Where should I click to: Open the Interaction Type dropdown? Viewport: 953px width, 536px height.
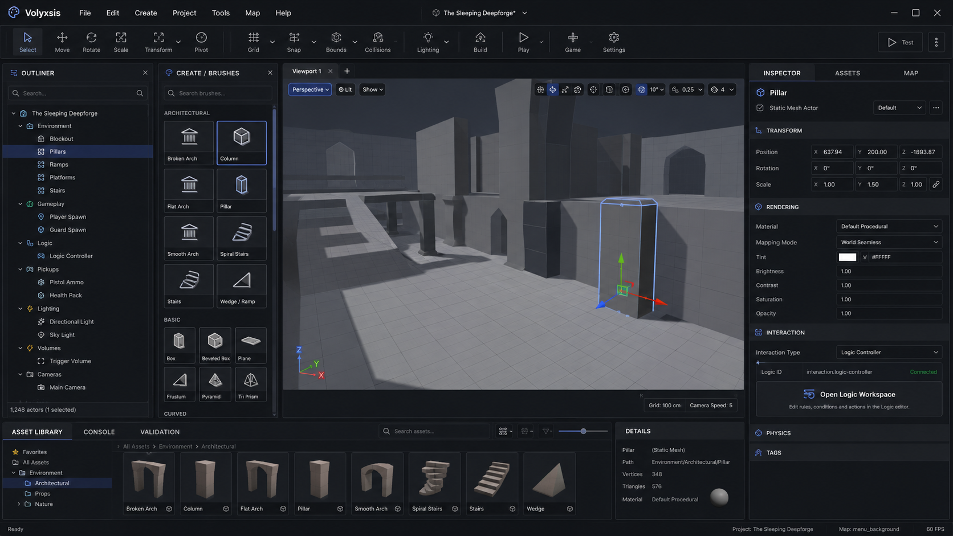[x=889, y=352]
